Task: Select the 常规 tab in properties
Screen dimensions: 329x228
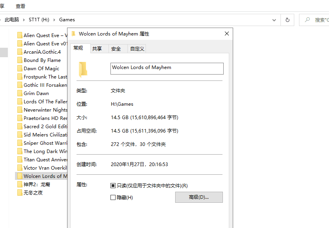Action: (x=78, y=48)
